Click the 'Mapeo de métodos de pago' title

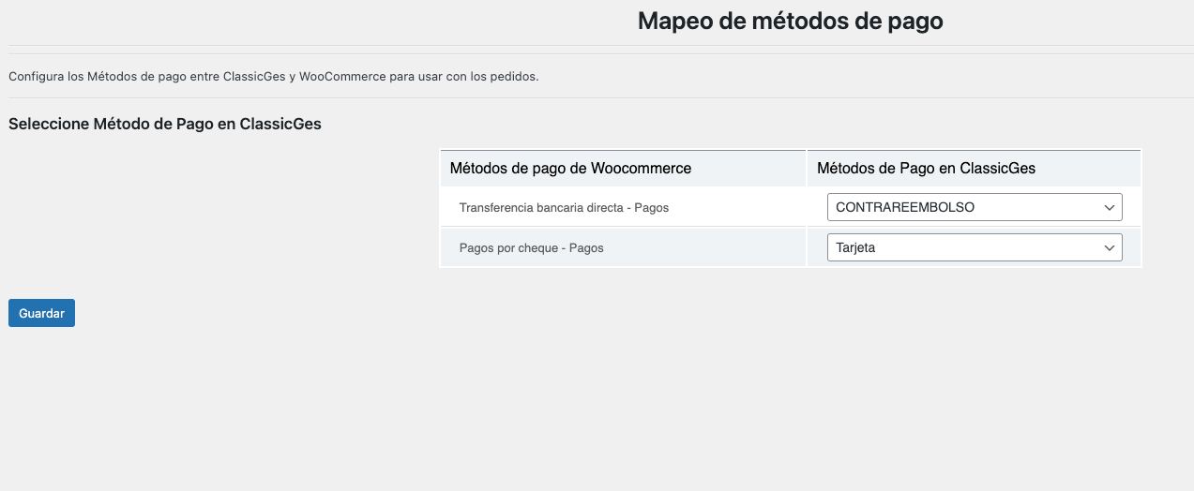pyautogui.click(x=790, y=21)
